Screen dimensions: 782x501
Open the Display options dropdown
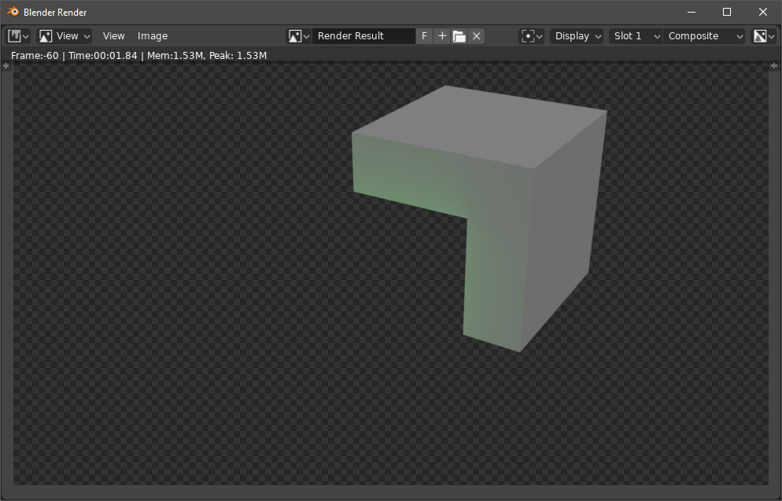577,35
